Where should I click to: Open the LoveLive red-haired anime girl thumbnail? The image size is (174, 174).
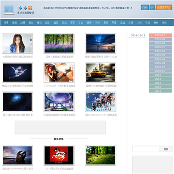click(59, 72)
